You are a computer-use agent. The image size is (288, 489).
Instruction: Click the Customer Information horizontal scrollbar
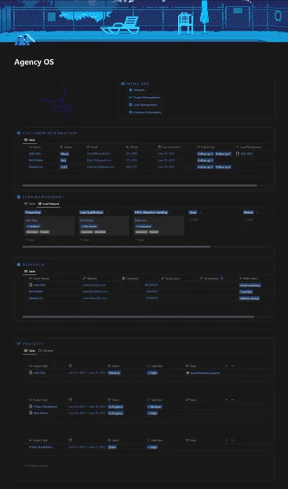pyautogui.click(x=140, y=186)
